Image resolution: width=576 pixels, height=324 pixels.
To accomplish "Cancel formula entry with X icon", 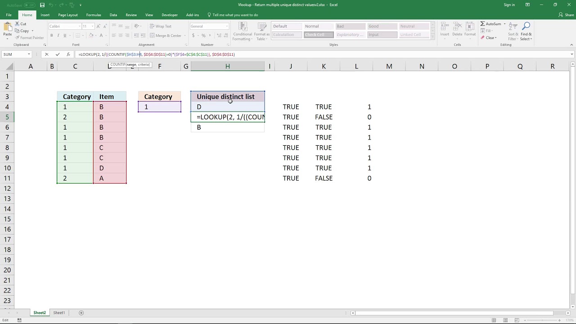I will point(46,54).
